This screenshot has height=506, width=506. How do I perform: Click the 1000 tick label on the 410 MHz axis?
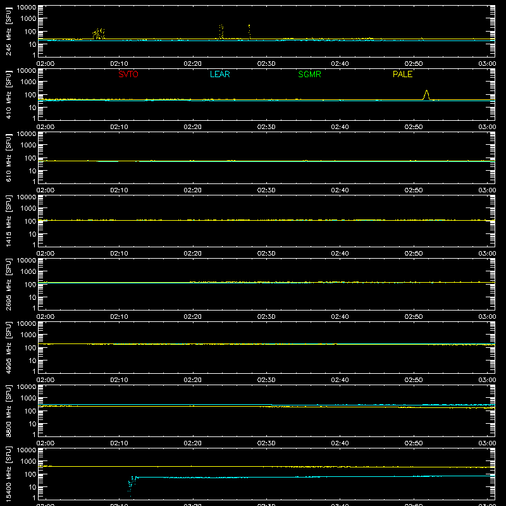28,82
